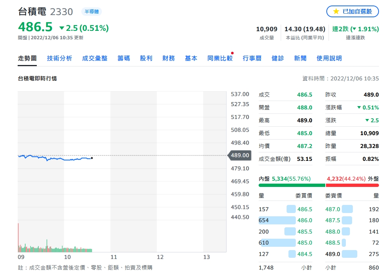Open the 成交彙整 tab
The height and width of the screenshot is (278, 390).
95,58
